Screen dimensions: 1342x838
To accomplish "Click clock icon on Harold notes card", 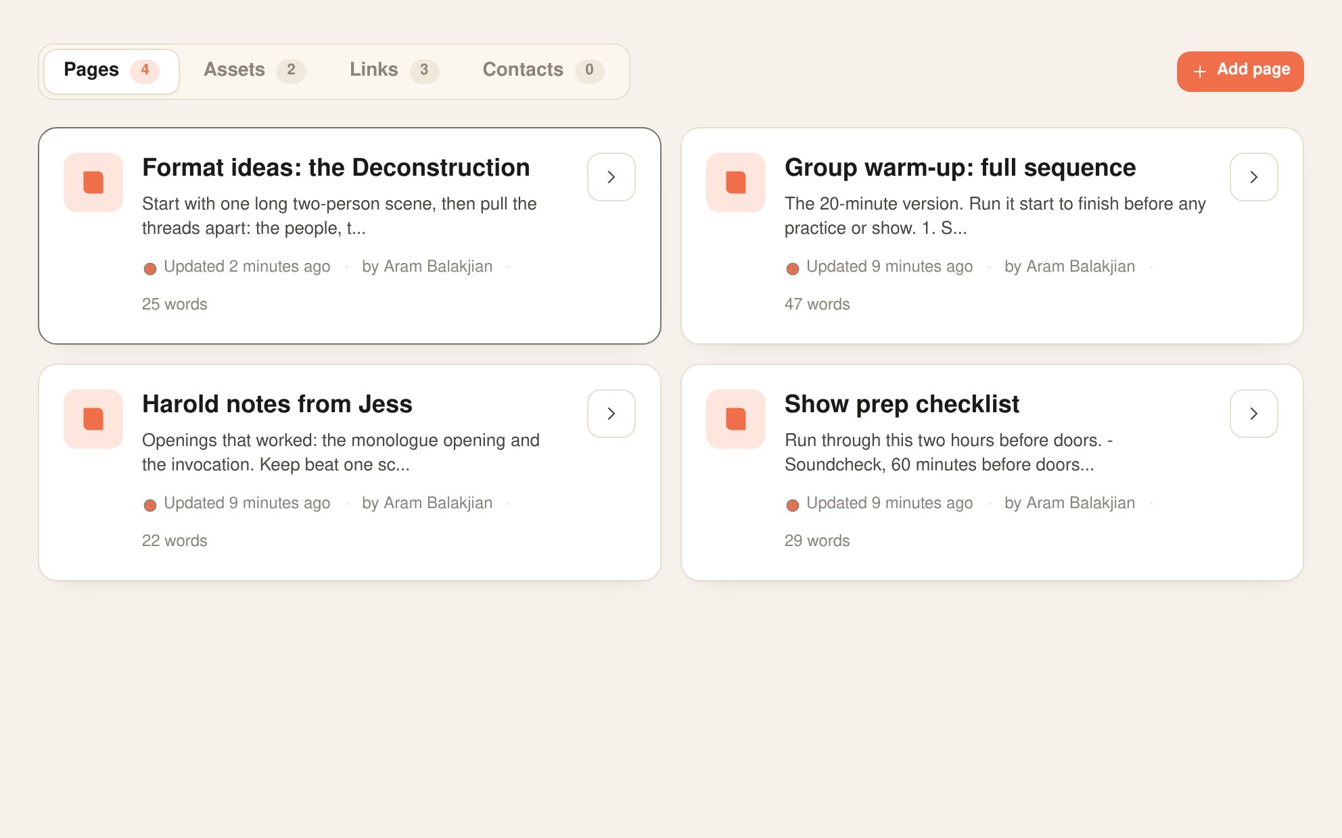I will (x=150, y=505).
